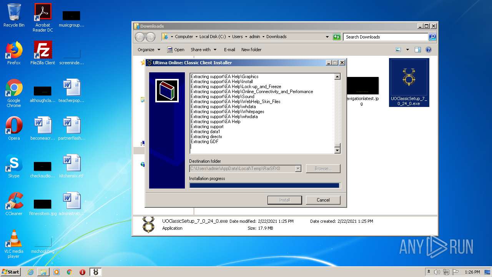Switch to Ultima installer taskbar button
Image resolution: width=492 pixels, height=277 pixels.
[96, 272]
